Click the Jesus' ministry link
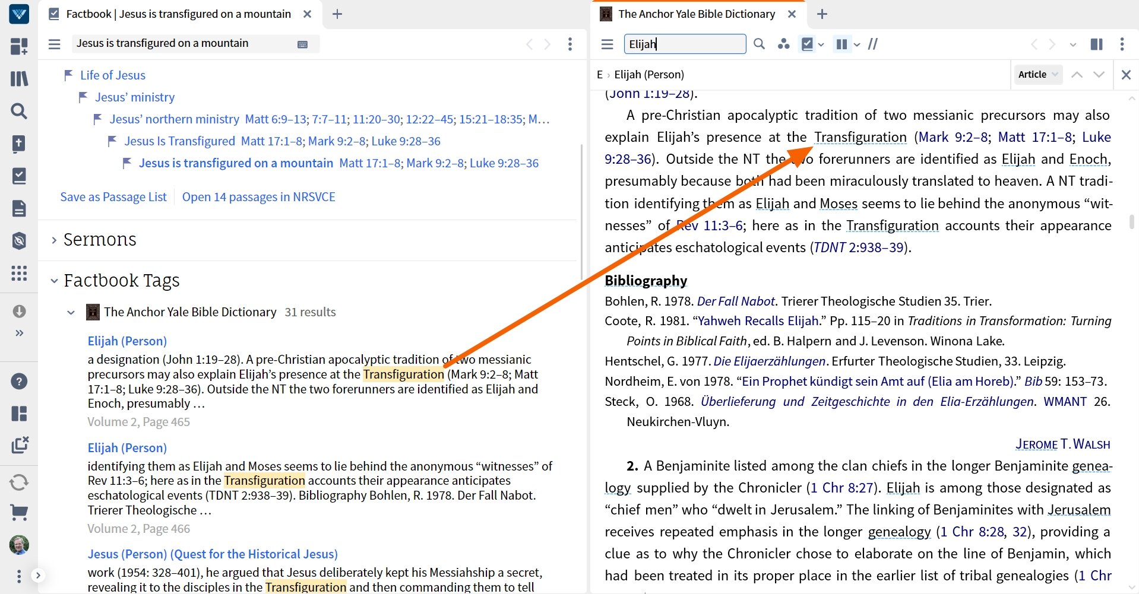1139x594 pixels. (x=135, y=97)
